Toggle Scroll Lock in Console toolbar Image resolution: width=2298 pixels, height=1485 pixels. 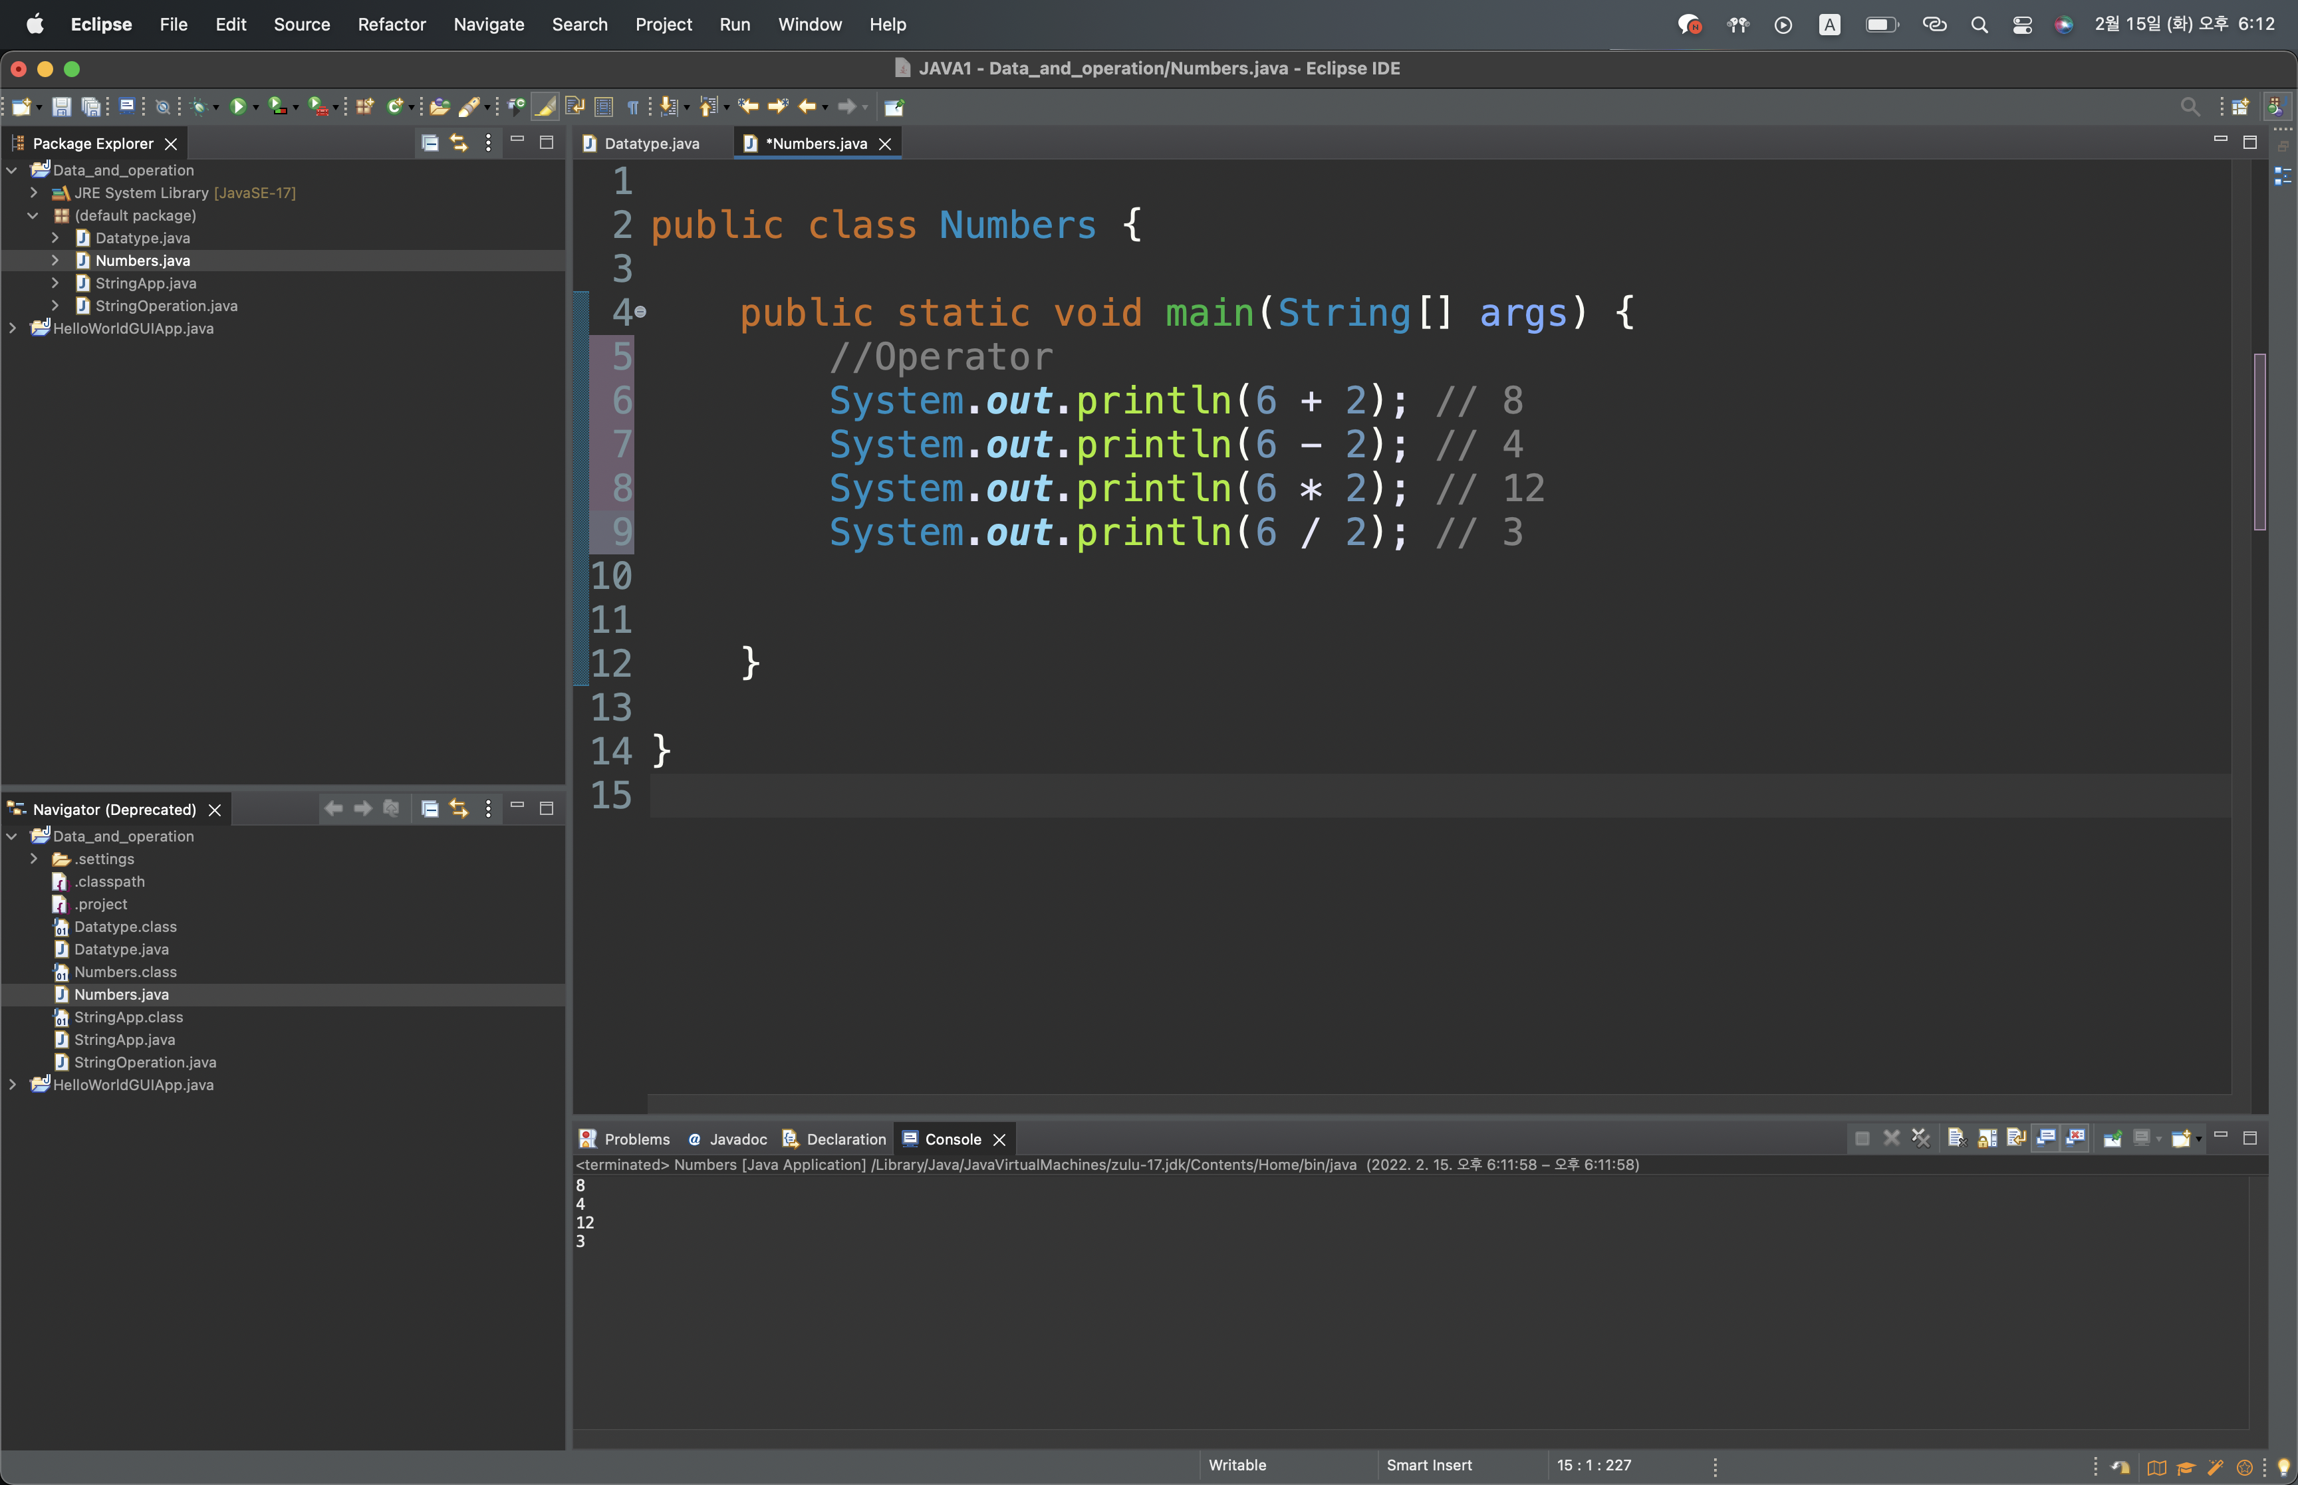coord(1987,1139)
